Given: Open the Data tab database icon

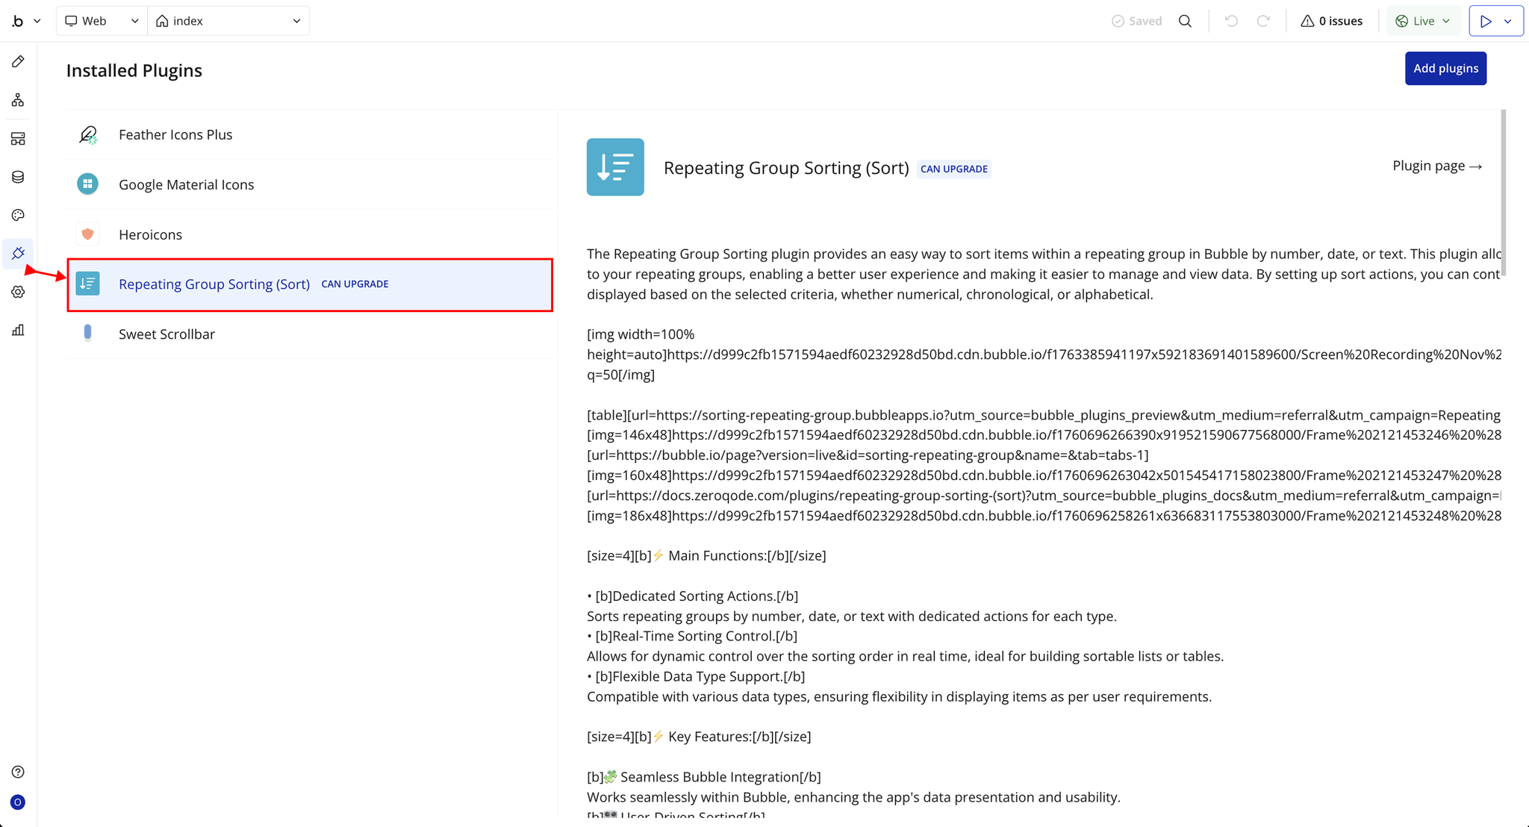Looking at the screenshot, I should pos(18,177).
